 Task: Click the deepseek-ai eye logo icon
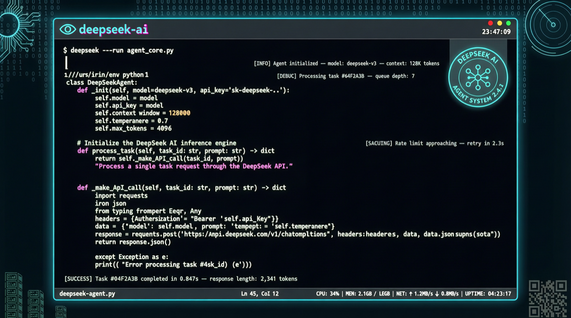pos(68,29)
